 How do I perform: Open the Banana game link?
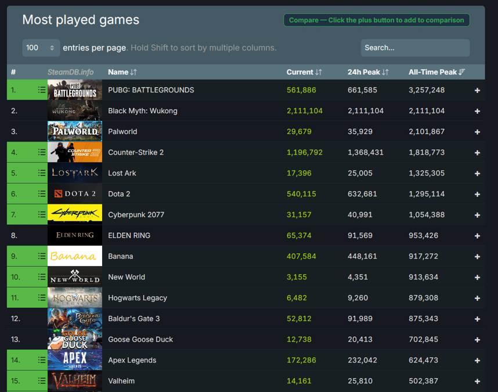point(120,256)
